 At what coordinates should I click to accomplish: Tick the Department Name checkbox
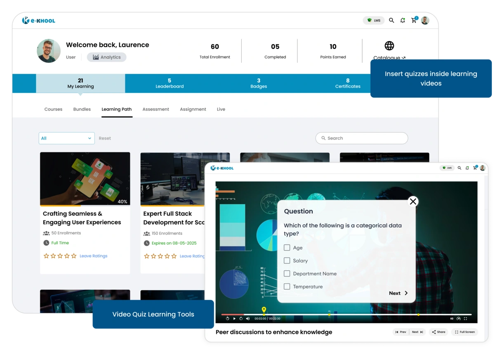point(287,274)
